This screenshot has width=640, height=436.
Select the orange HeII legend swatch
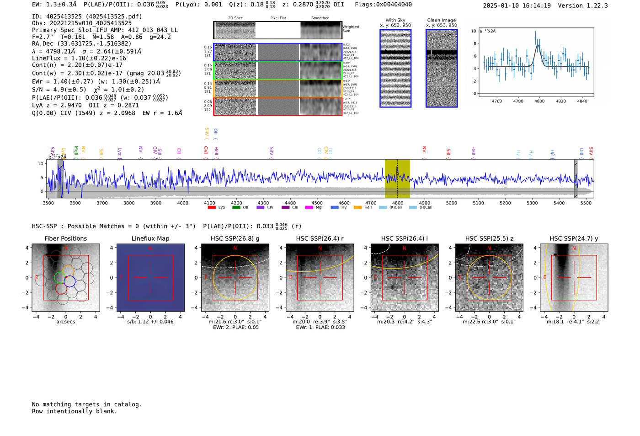[357, 207]
